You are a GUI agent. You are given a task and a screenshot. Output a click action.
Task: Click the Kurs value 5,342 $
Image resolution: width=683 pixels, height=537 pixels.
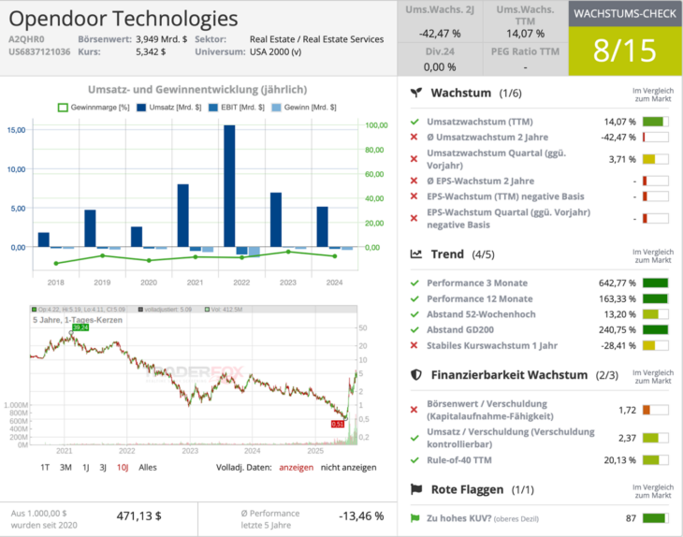tap(151, 51)
